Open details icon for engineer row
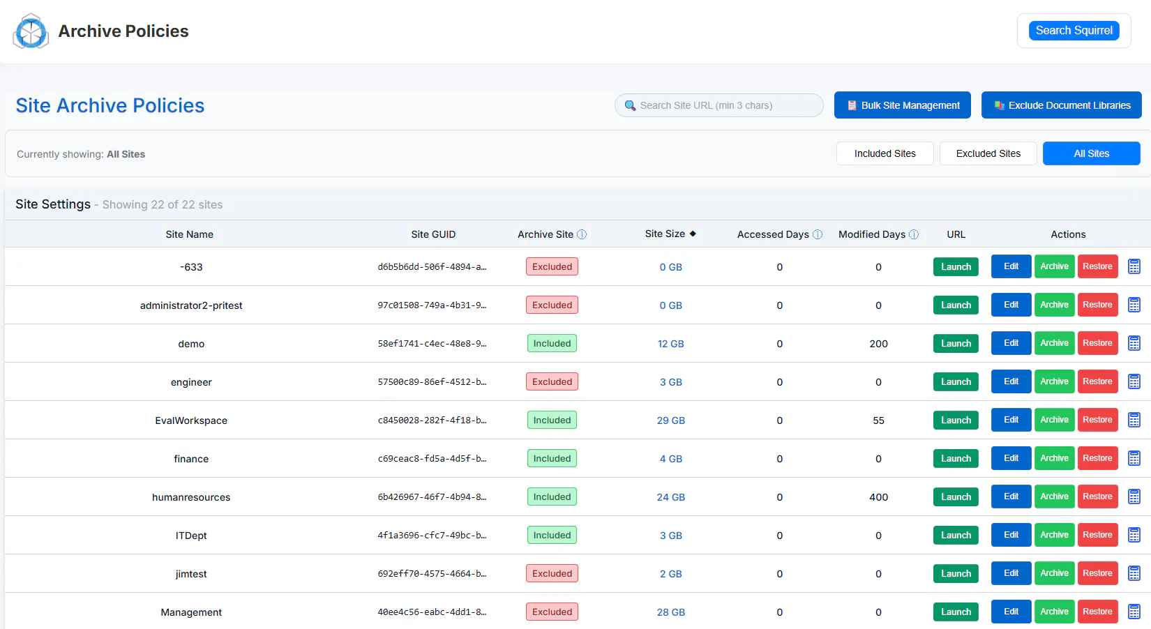Screen dimensions: 1151x629 coord(1134,381)
